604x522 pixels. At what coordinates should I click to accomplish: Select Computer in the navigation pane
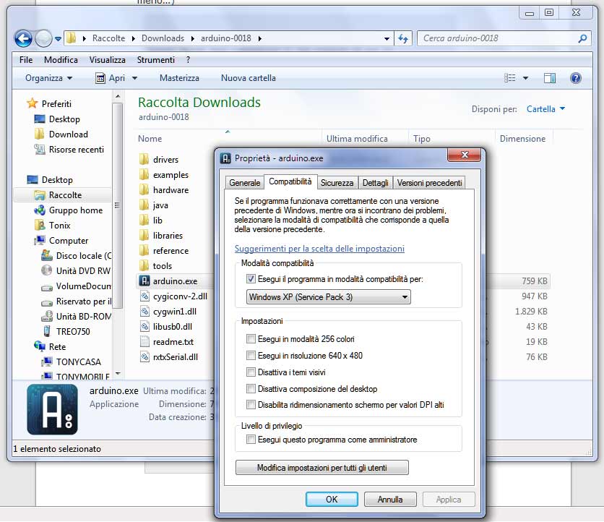pyautogui.click(x=61, y=240)
